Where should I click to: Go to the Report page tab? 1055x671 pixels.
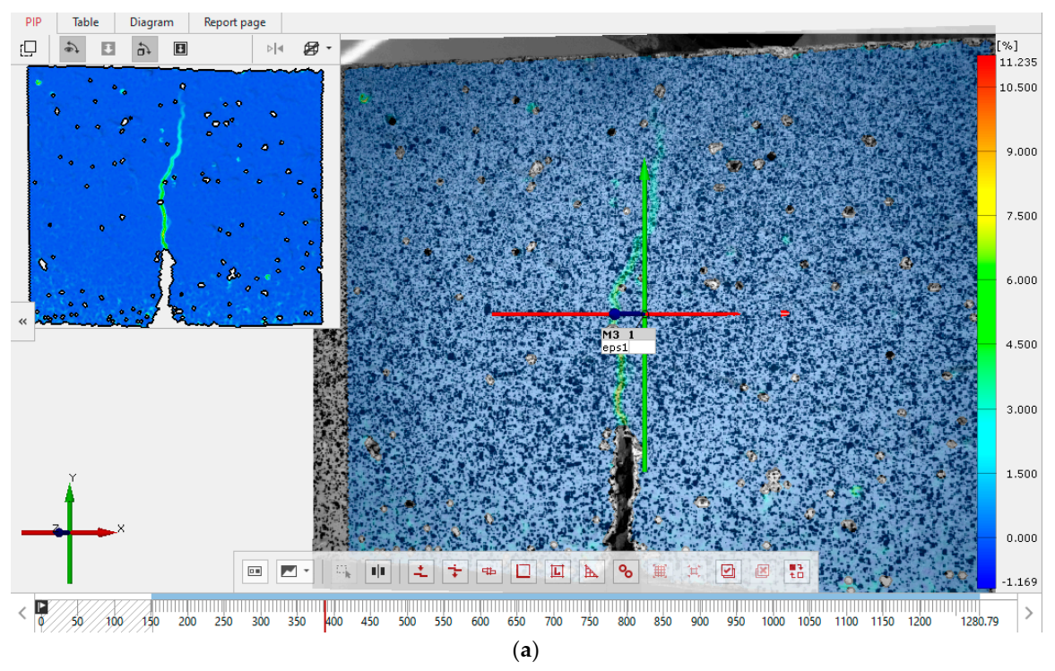234,22
